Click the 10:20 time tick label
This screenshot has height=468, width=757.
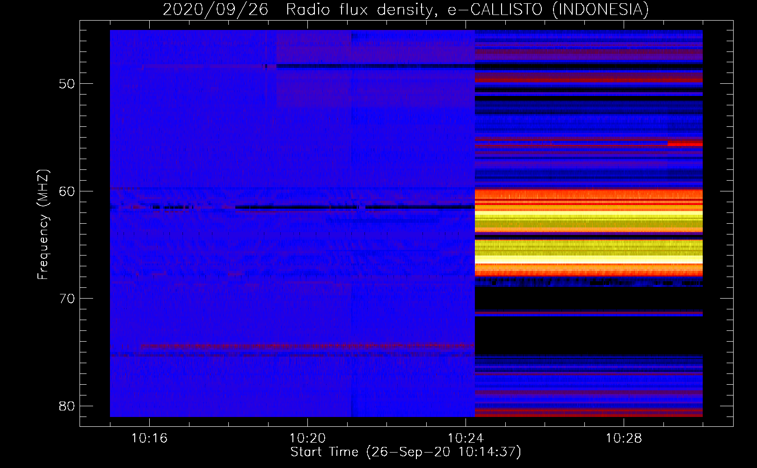coord(307,439)
